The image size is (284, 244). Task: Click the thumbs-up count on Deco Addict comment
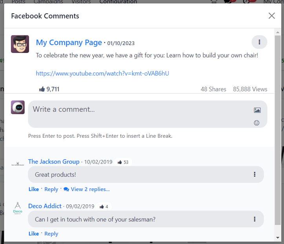pyautogui.click(x=104, y=206)
